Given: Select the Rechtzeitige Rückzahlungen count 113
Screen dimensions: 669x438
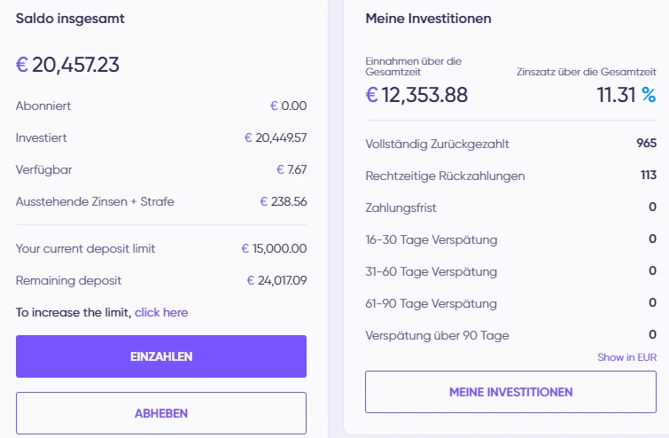Looking at the screenshot, I should pos(648,175).
